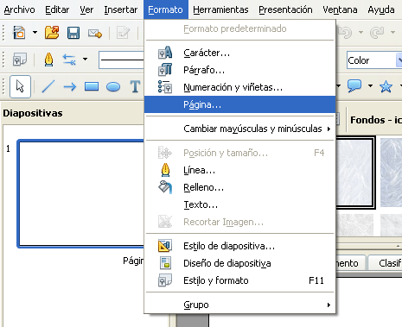Select the Rectangle drawing tool
402x327 pixels.
click(x=92, y=86)
